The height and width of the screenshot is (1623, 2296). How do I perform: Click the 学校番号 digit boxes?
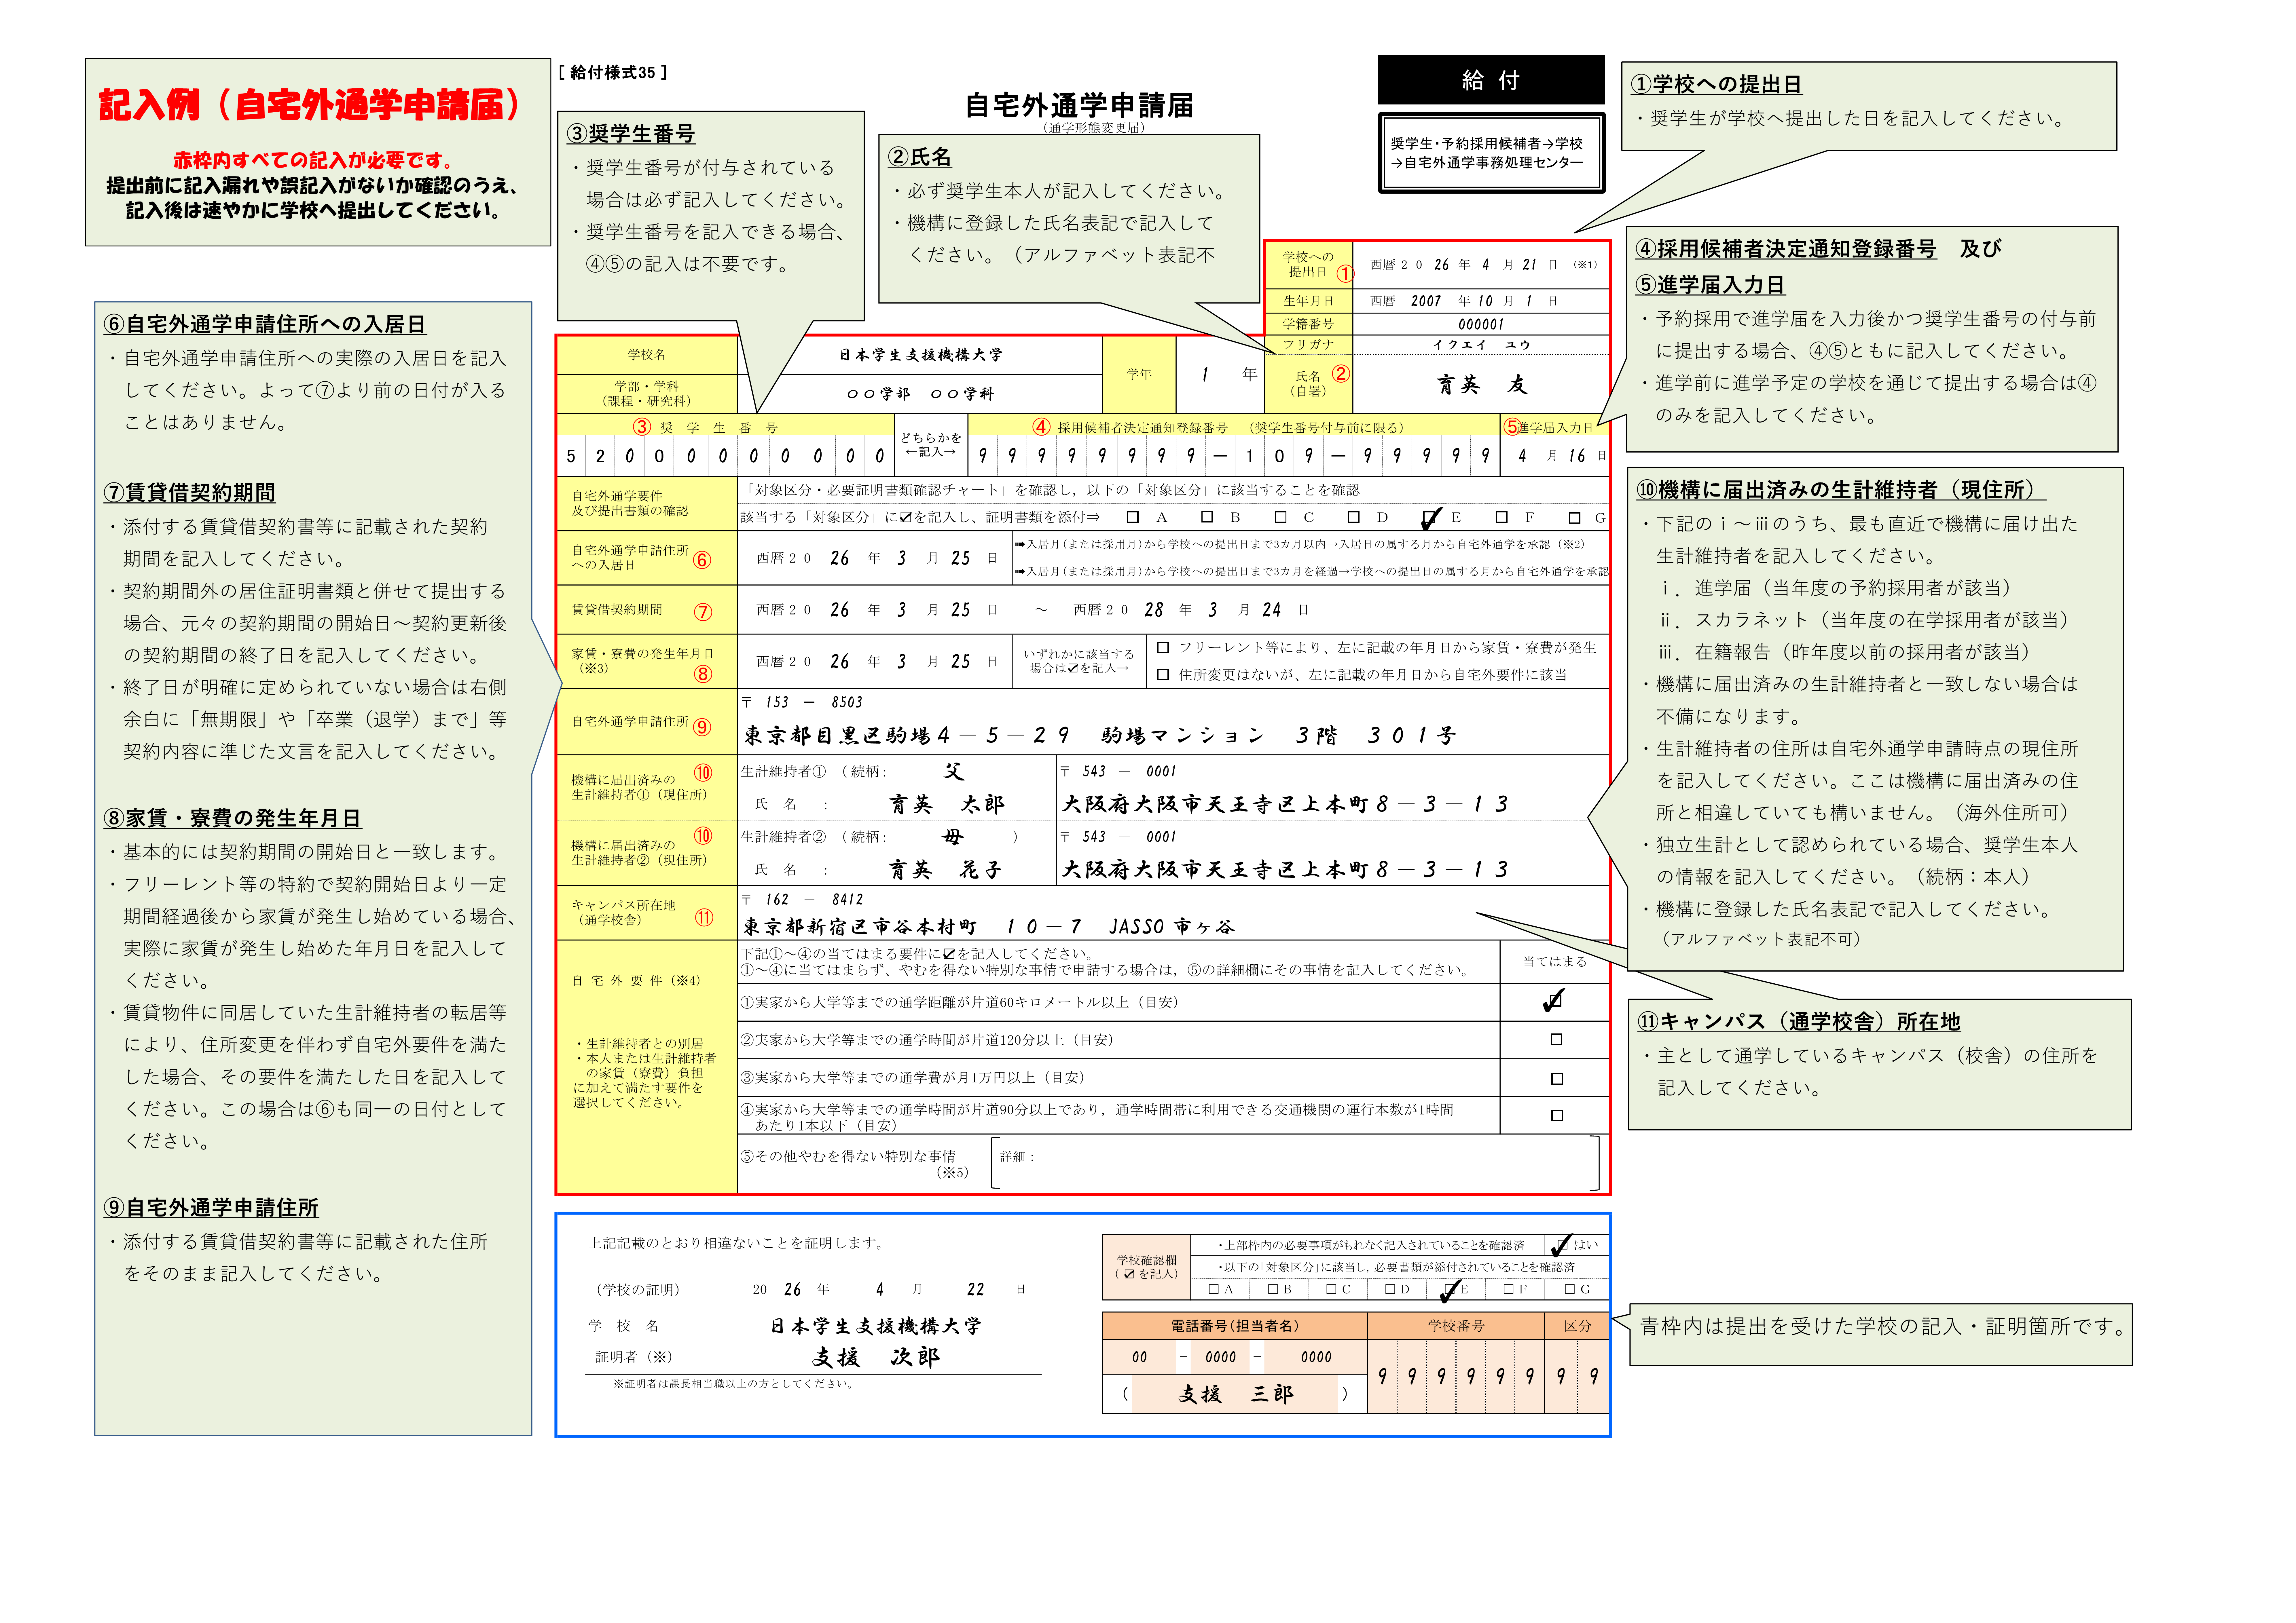1456,1376
